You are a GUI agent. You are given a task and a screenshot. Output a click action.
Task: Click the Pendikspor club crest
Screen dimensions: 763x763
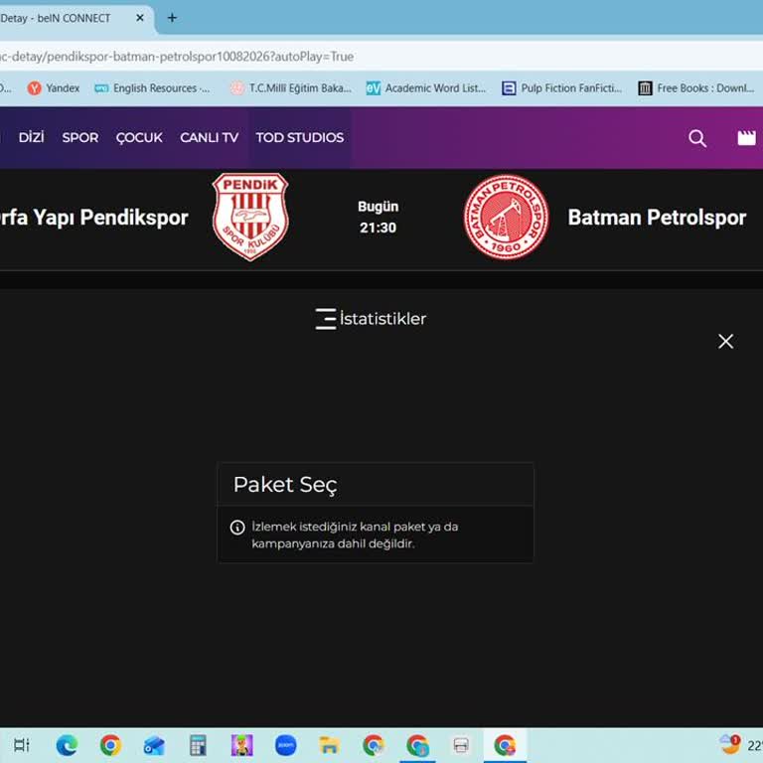pos(250,217)
